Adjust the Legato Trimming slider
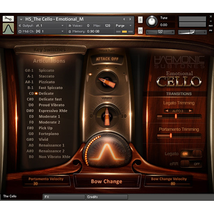The height and width of the screenshot is (214, 214). pos(179,116)
